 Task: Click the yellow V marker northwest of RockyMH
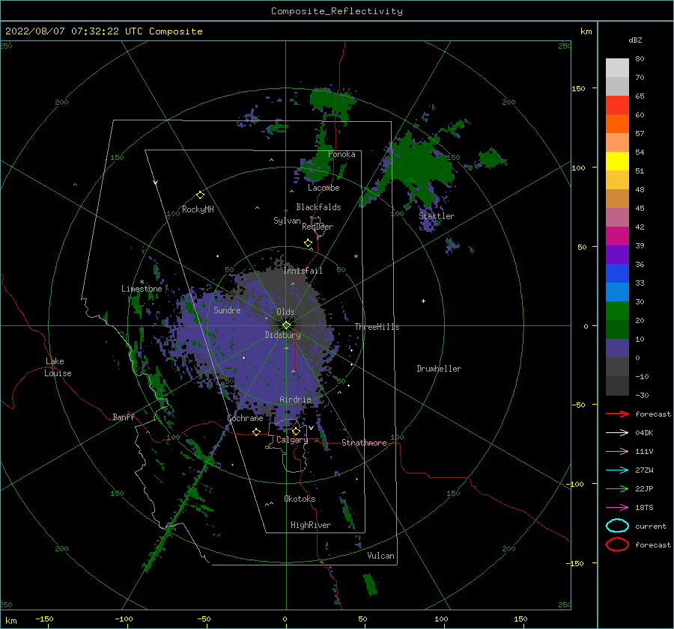pos(156,182)
